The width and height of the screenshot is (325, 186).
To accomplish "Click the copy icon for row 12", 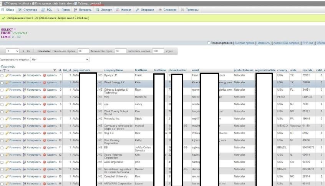I will coord(25,155).
